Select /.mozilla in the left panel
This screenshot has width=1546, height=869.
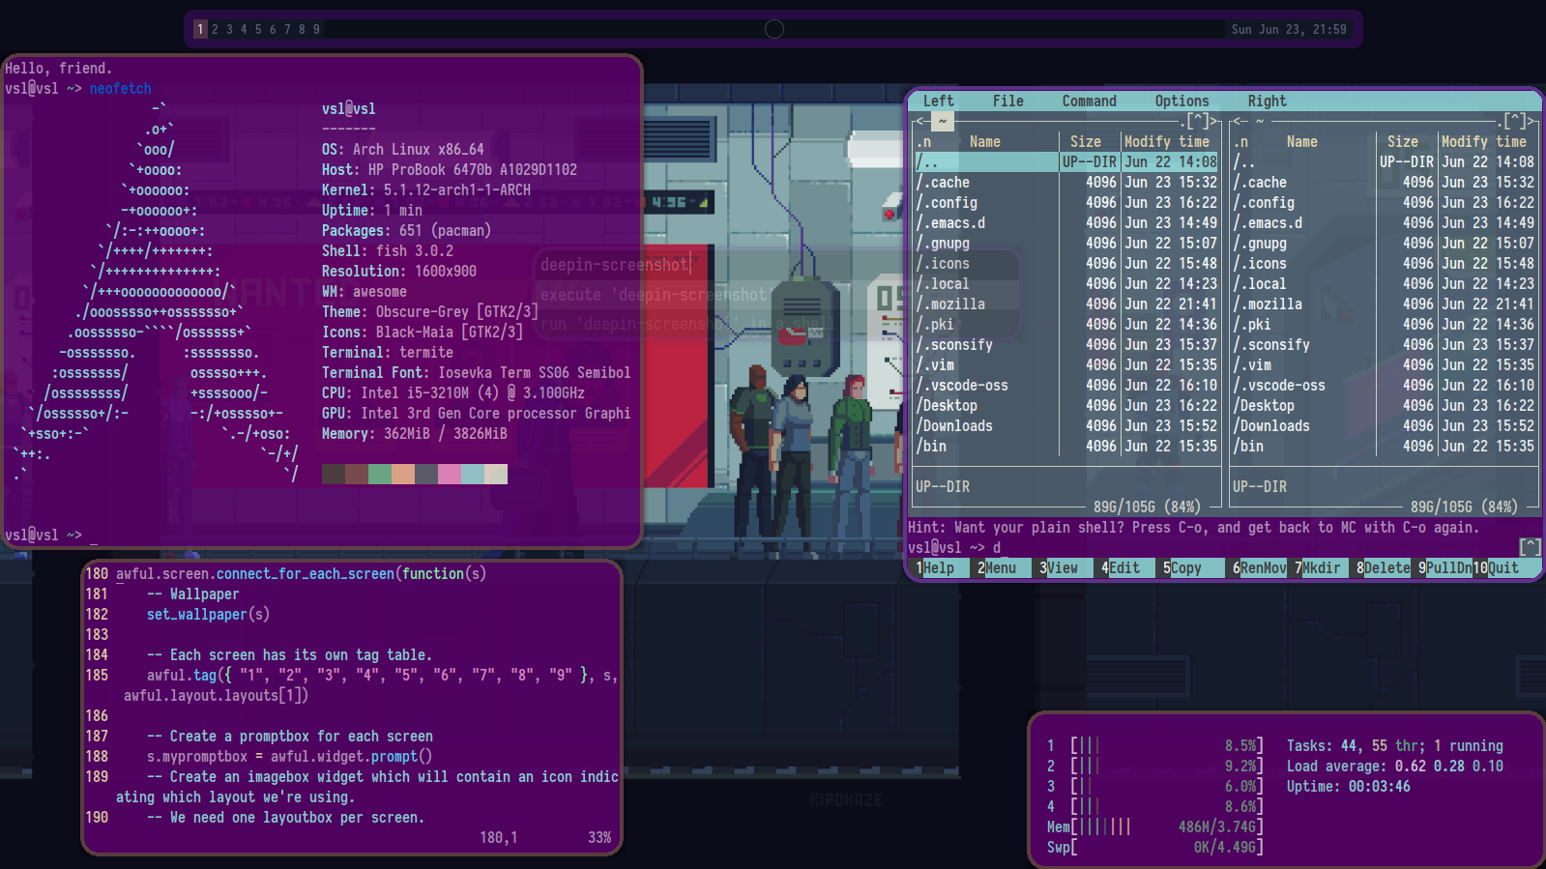point(1066,304)
